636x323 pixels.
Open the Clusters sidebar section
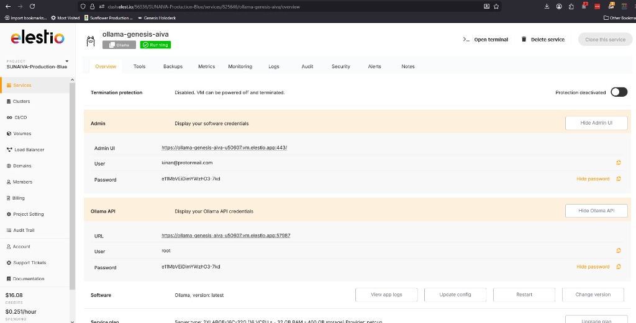21,102
